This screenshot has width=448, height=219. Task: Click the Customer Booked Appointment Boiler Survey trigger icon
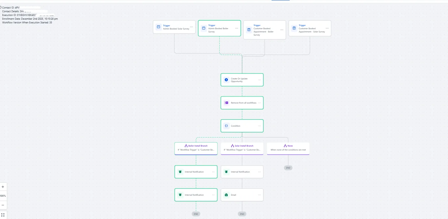[x=249, y=30]
